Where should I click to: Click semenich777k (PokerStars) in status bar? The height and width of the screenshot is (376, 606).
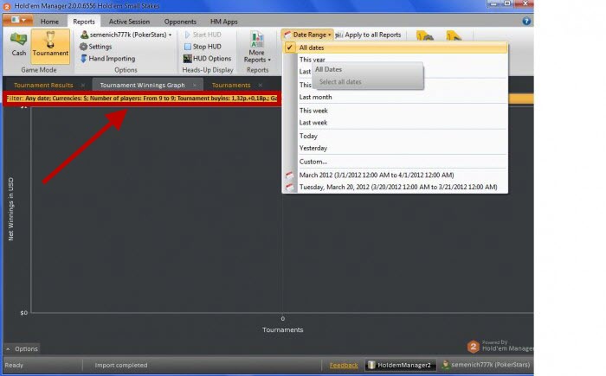tap(487, 365)
